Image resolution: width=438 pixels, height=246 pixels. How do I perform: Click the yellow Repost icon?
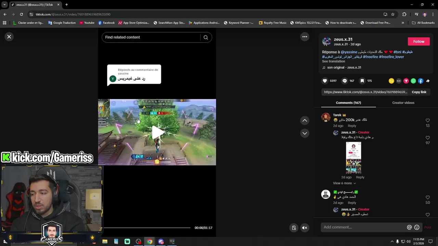391,81
